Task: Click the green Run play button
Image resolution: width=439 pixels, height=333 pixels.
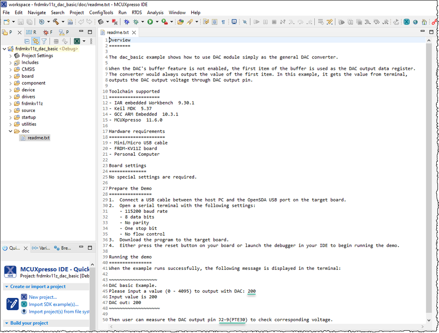Action: click(150, 22)
